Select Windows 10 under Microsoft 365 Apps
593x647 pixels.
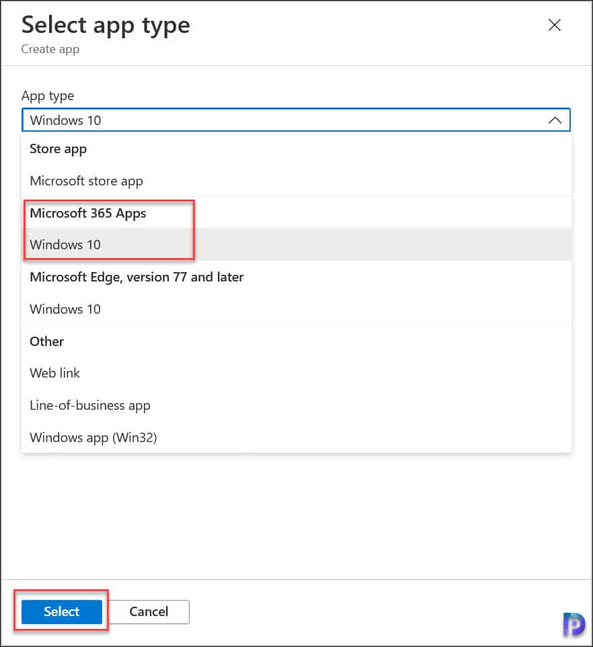(296, 245)
